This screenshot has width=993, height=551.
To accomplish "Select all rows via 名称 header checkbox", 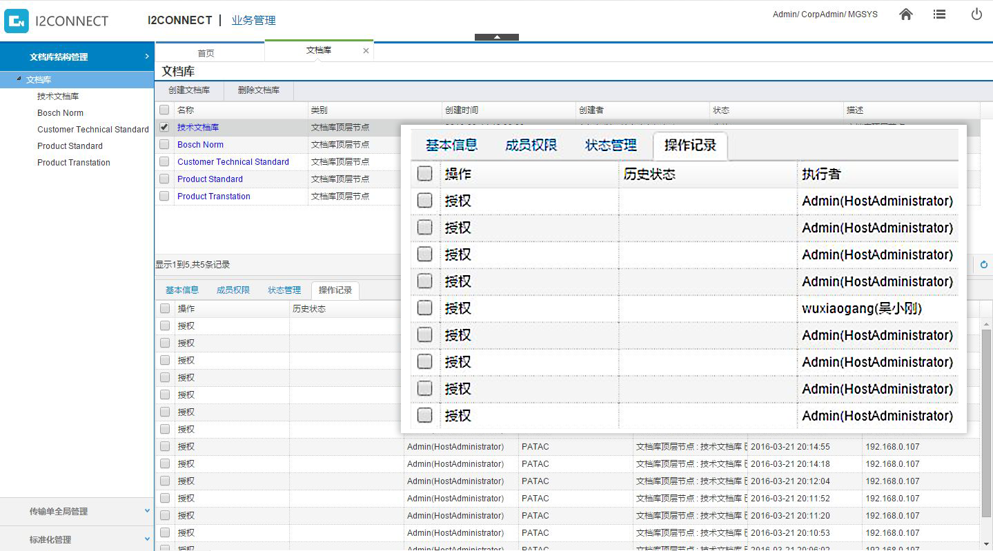I will coord(164,110).
